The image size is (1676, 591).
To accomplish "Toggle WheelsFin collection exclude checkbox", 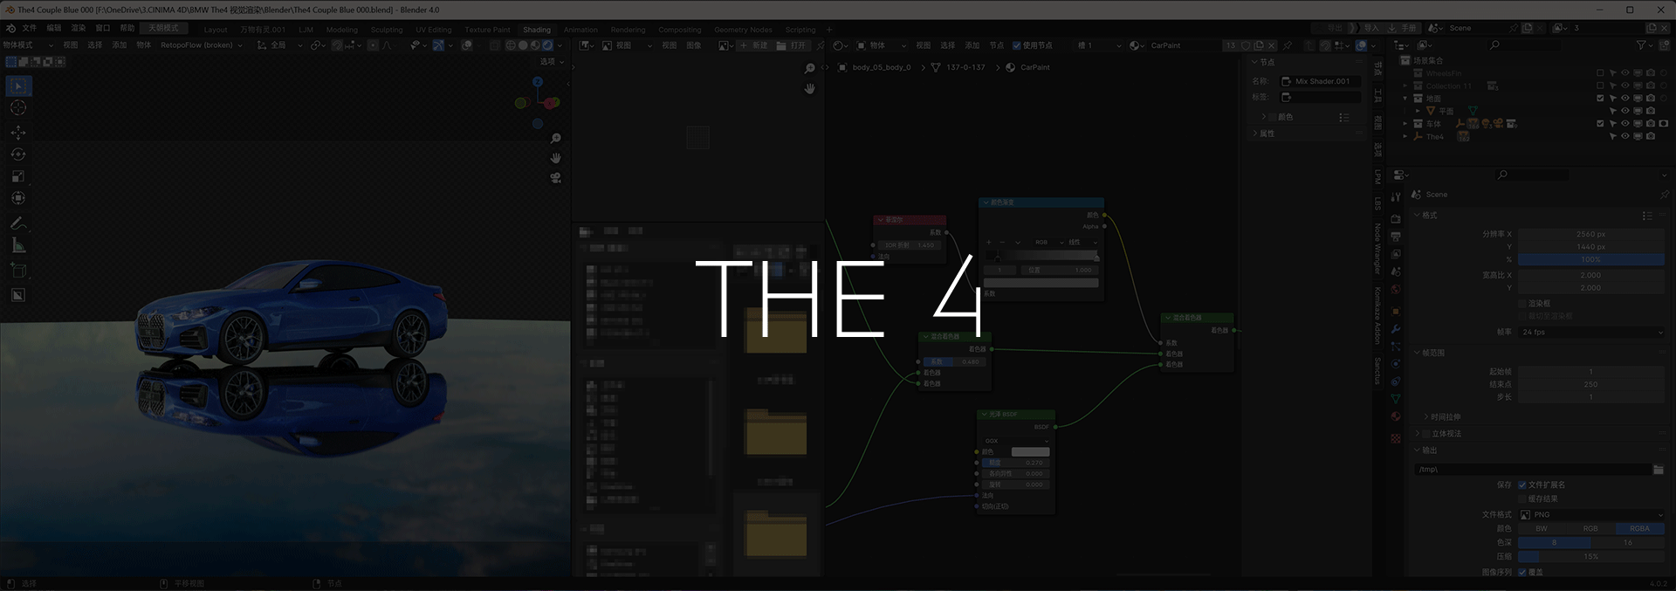I will pyautogui.click(x=1600, y=73).
